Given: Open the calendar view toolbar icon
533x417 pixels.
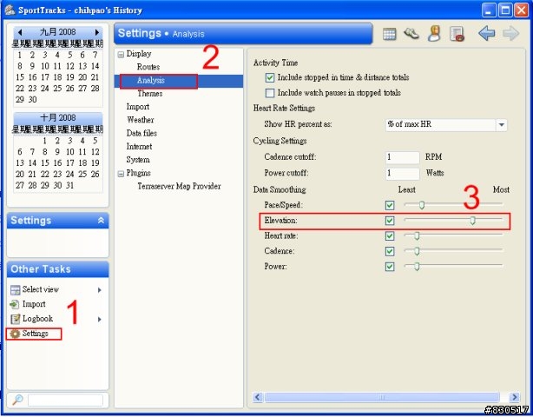Looking at the screenshot, I should 389,34.
